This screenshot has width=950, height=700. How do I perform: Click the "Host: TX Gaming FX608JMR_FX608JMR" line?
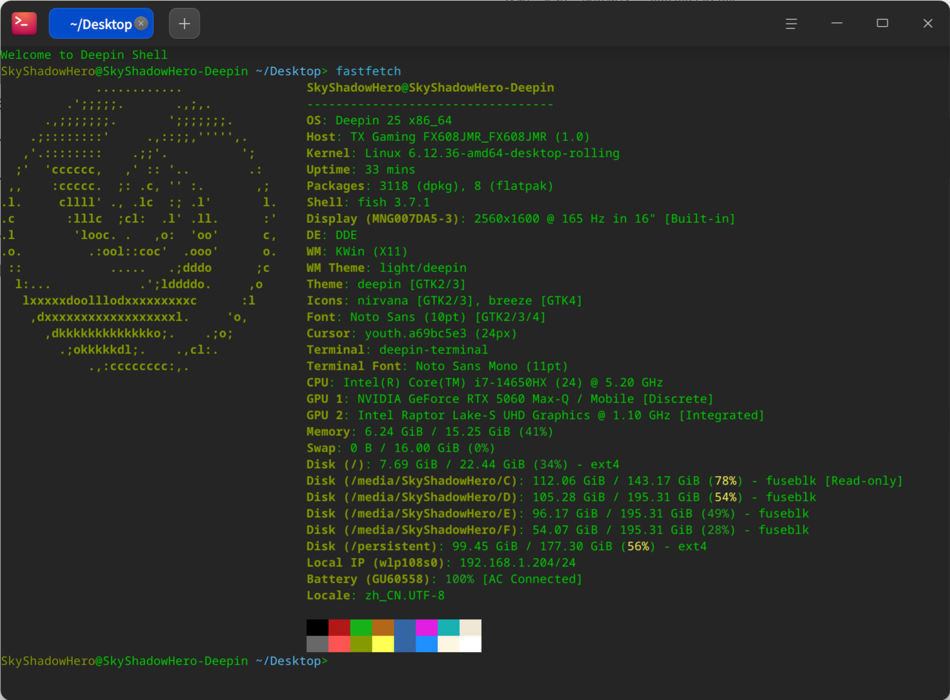[x=448, y=137]
